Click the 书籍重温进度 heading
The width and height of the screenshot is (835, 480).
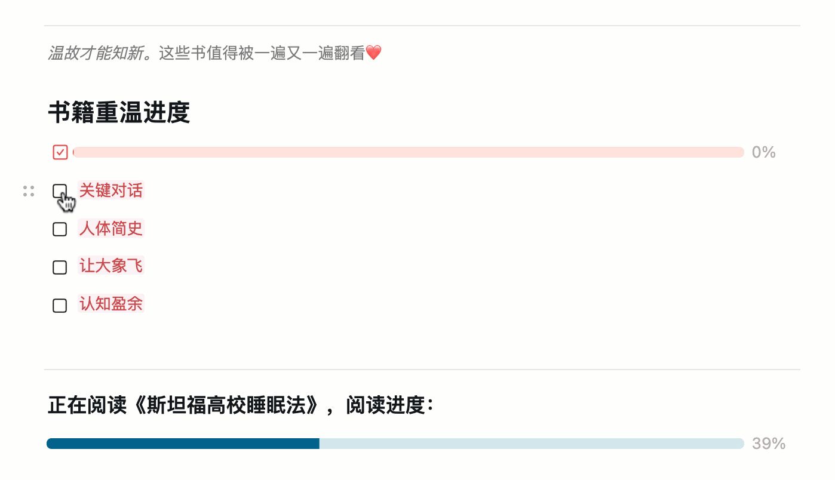click(x=119, y=113)
